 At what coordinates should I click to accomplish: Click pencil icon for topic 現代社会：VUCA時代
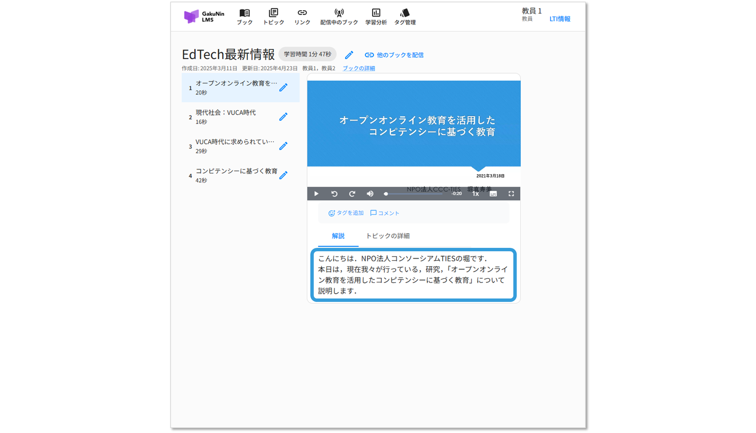283,117
